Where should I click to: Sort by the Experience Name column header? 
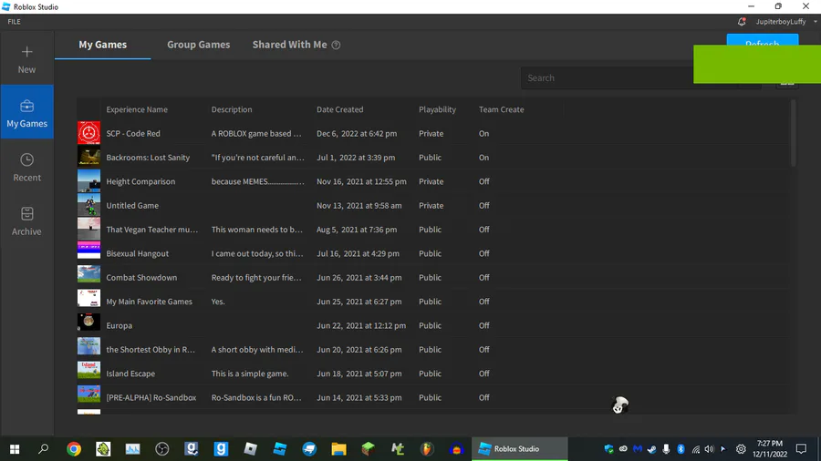(x=137, y=109)
